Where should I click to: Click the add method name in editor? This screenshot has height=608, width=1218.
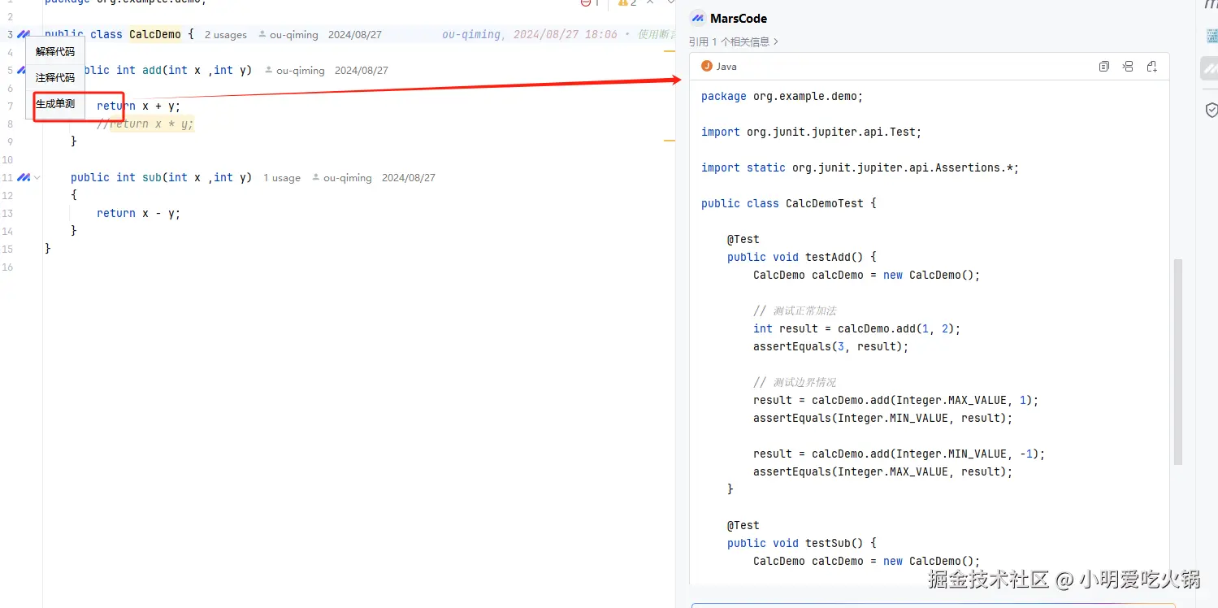pyautogui.click(x=152, y=70)
